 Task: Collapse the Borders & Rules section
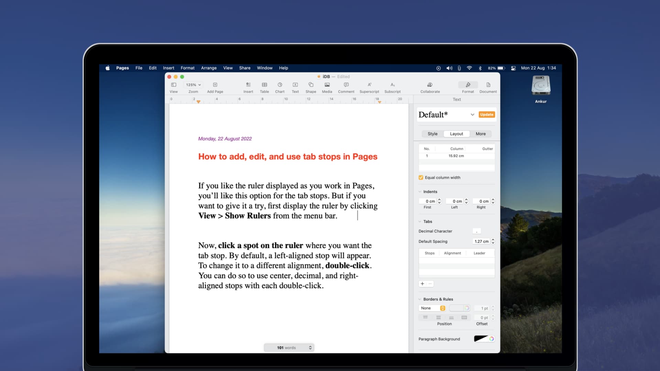coord(420,299)
